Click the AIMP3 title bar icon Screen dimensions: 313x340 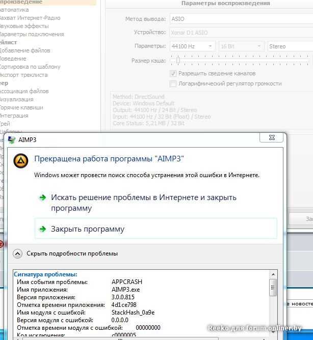point(12,140)
